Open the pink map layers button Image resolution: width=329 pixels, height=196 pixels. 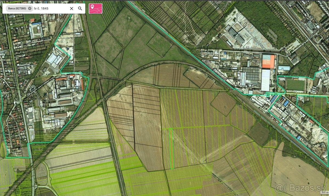pos(95,8)
